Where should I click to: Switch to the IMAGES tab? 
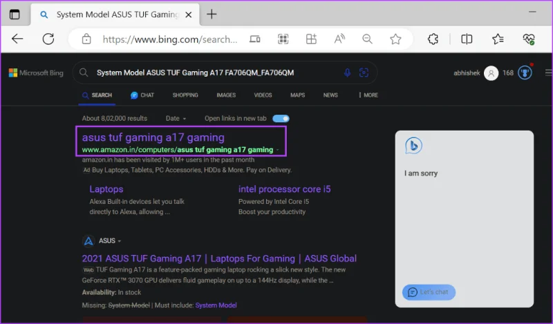coord(226,95)
